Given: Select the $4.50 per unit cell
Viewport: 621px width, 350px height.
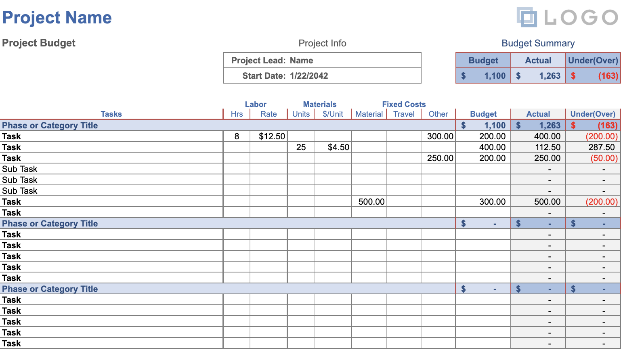Looking at the screenshot, I should click(333, 147).
